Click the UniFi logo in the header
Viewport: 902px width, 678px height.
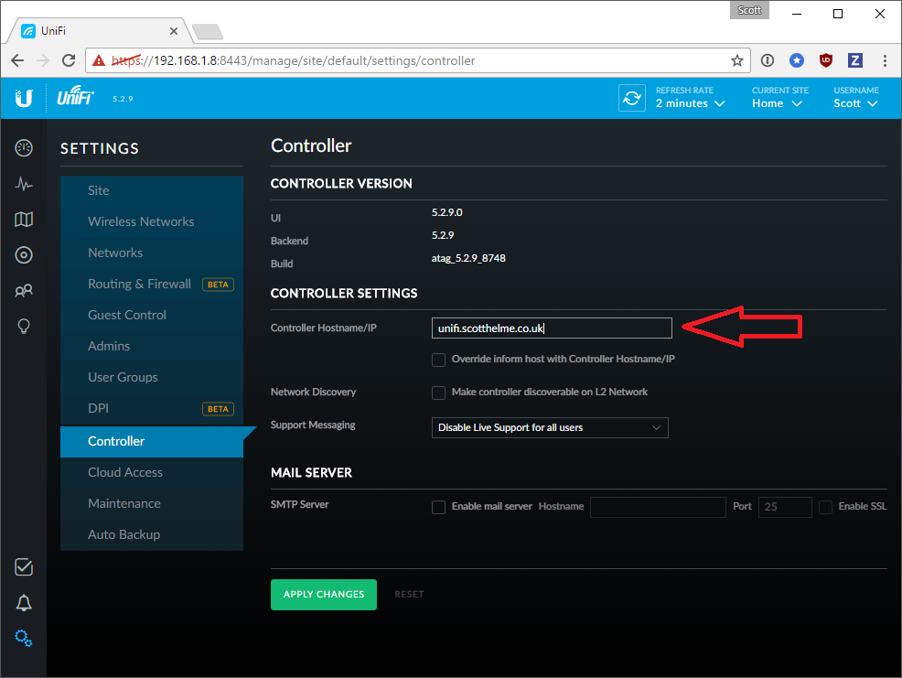coord(74,97)
